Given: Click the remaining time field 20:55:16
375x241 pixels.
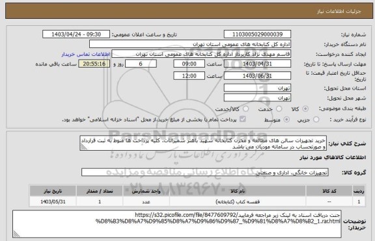Looking at the screenshot, I should pyautogui.click(x=94, y=64).
